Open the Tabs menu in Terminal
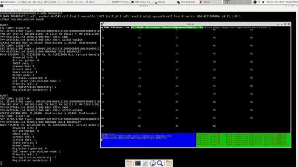This screenshot has width=298, height=167. pos(34,10)
